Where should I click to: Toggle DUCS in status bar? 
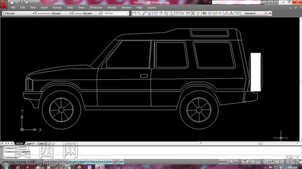(102, 162)
